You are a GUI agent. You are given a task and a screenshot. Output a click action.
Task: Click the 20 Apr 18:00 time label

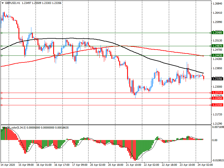click(x=116, y=165)
